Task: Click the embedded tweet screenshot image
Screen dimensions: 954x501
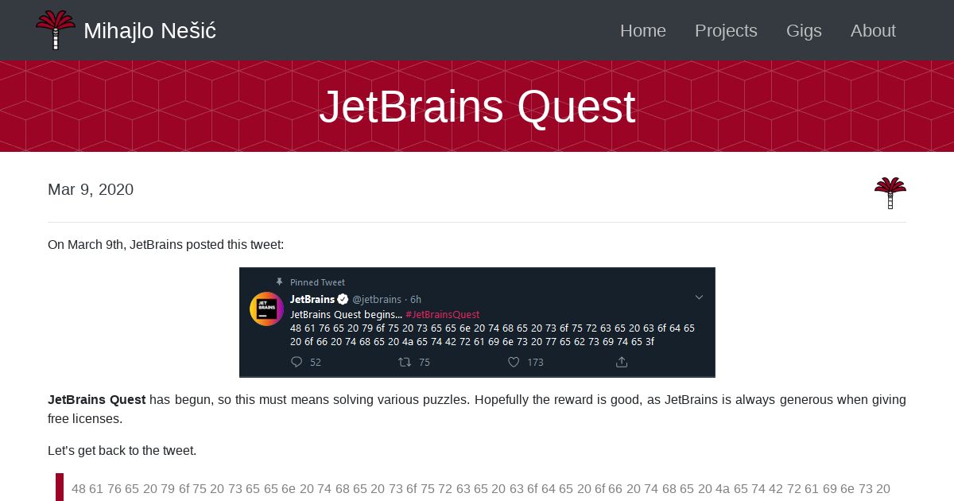Action: [x=477, y=322]
